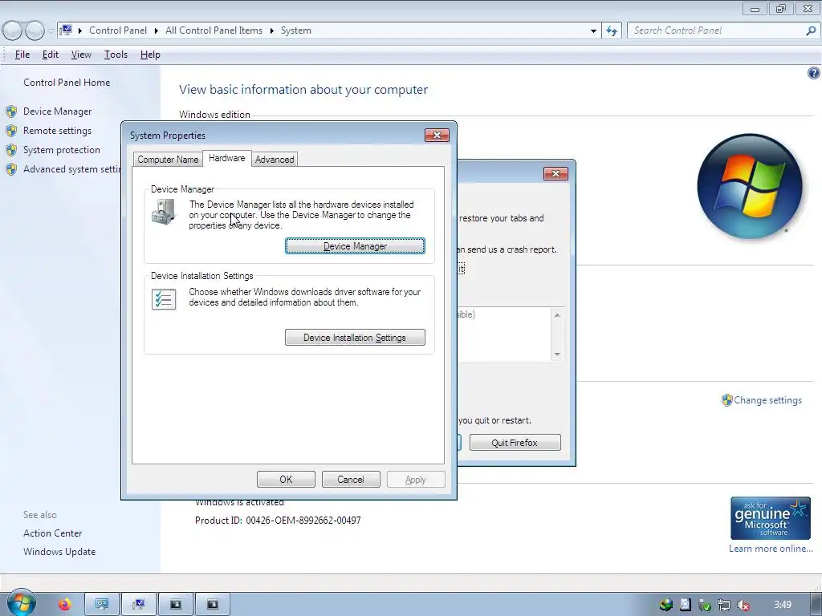Screen dimensions: 822x616
Task: Open the Help menu
Action: click(150, 55)
